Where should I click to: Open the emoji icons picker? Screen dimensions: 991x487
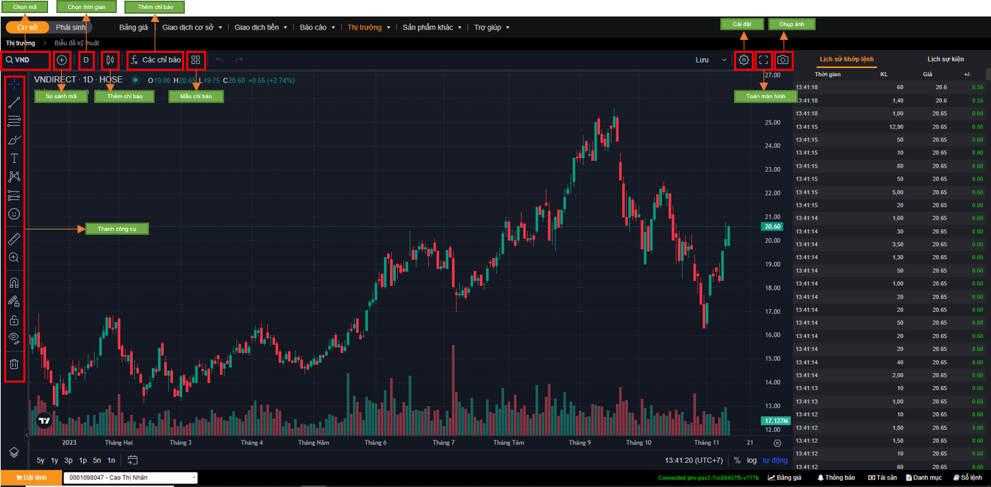tap(14, 214)
